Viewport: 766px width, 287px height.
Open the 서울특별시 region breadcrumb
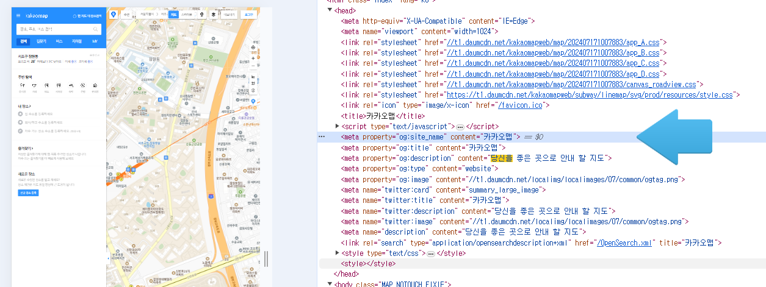[147, 14]
